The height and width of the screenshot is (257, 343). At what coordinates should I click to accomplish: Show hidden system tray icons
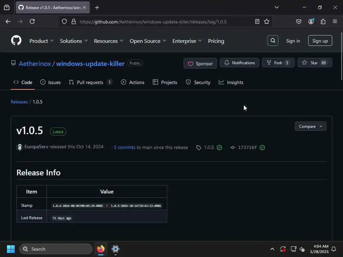click(x=272, y=249)
